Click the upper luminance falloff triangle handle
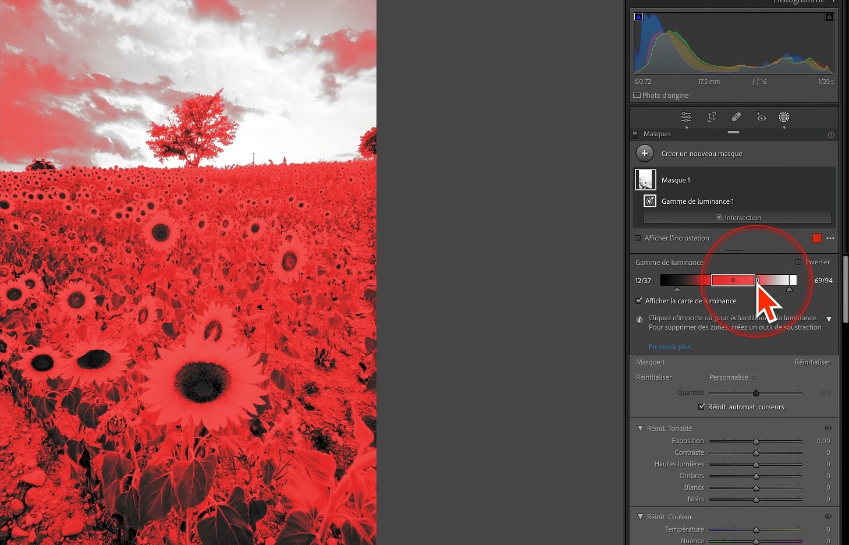 pos(789,289)
